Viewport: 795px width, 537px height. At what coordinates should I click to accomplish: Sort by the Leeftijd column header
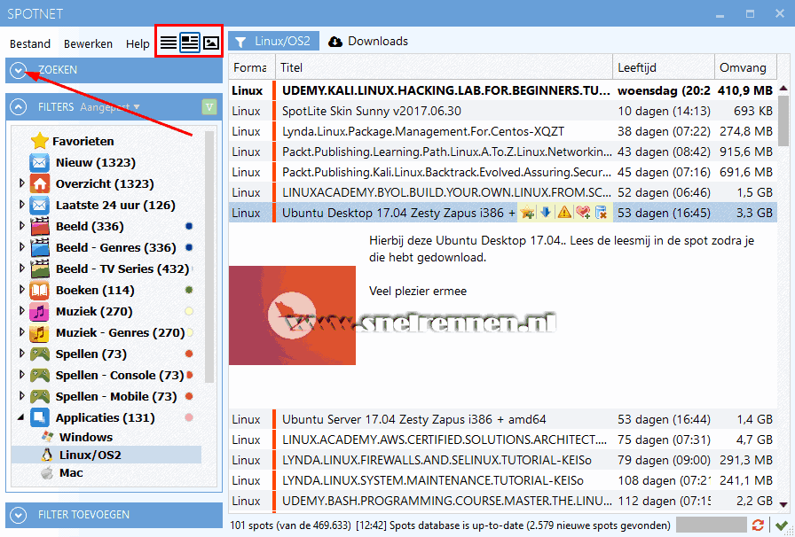(x=664, y=67)
